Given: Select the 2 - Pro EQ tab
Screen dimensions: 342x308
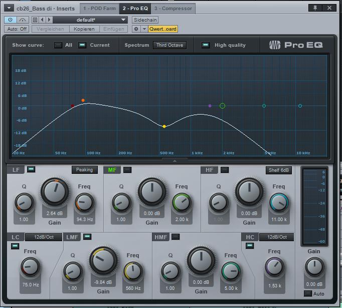Looking at the screenshot, I should (135, 9).
